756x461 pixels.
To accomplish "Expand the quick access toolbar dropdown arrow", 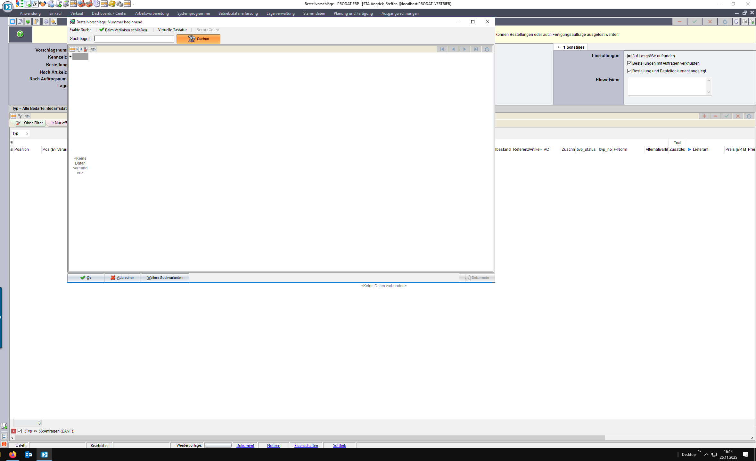I will (134, 4).
